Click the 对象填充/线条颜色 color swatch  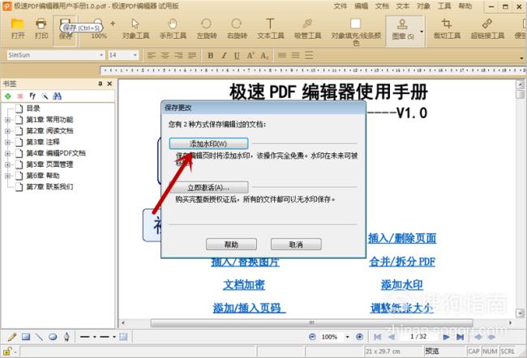pyautogui.click(x=355, y=24)
